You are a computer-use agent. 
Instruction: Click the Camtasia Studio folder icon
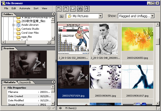coord(18,29)
